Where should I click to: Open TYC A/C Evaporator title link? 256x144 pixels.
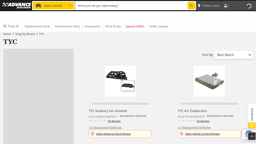point(192,111)
